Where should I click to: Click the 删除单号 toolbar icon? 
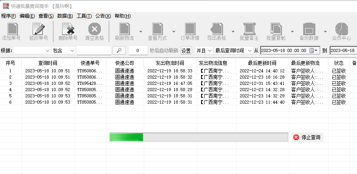click(68, 29)
